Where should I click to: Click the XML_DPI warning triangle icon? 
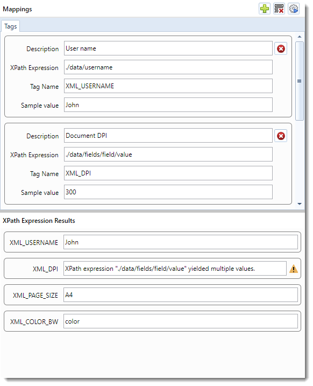pyautogui.click(x=293, y=269)
